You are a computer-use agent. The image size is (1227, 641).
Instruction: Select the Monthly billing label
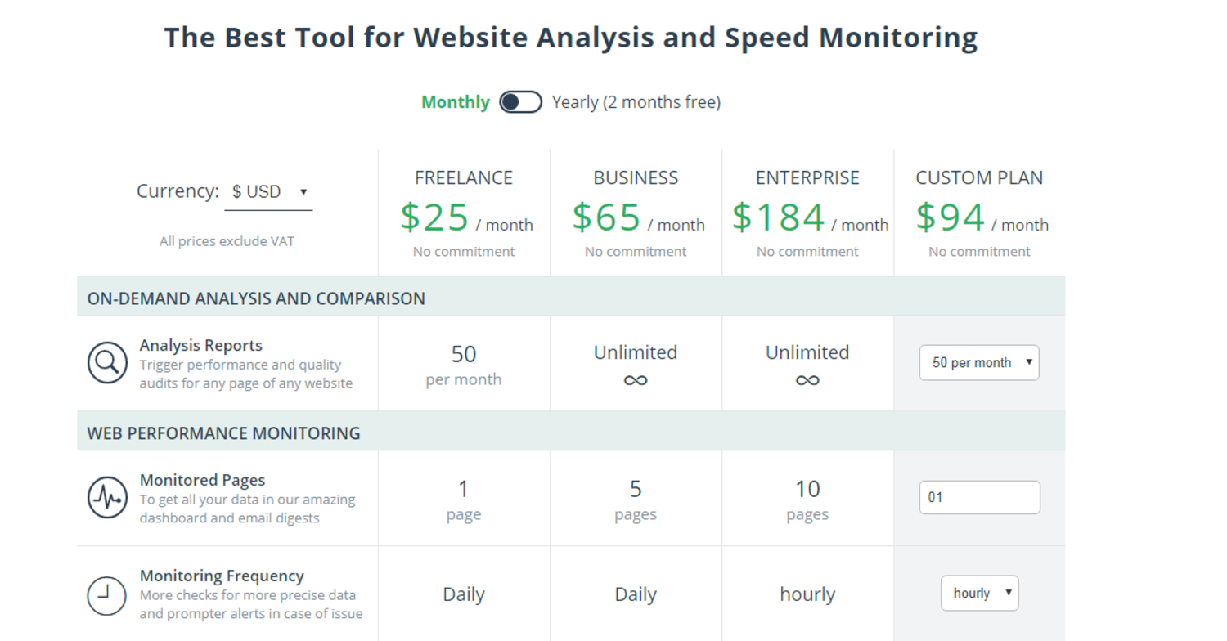coord(455,102)
